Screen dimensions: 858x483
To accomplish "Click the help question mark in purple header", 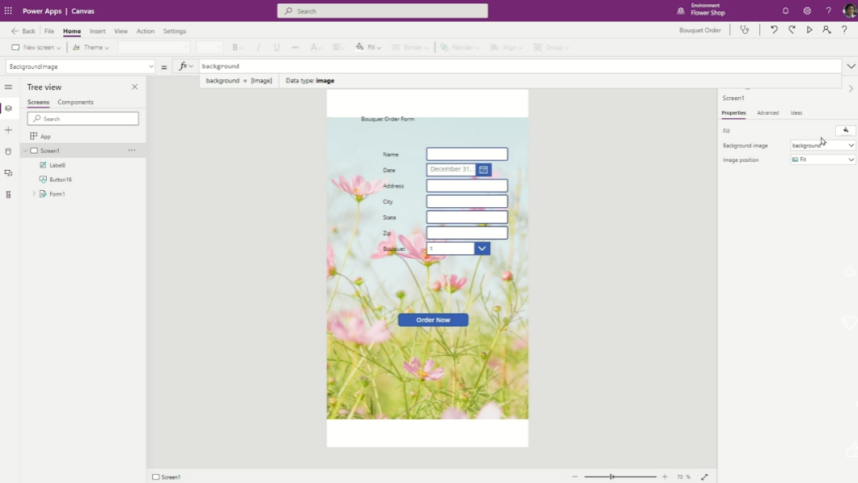I will (x=828, y=11).
